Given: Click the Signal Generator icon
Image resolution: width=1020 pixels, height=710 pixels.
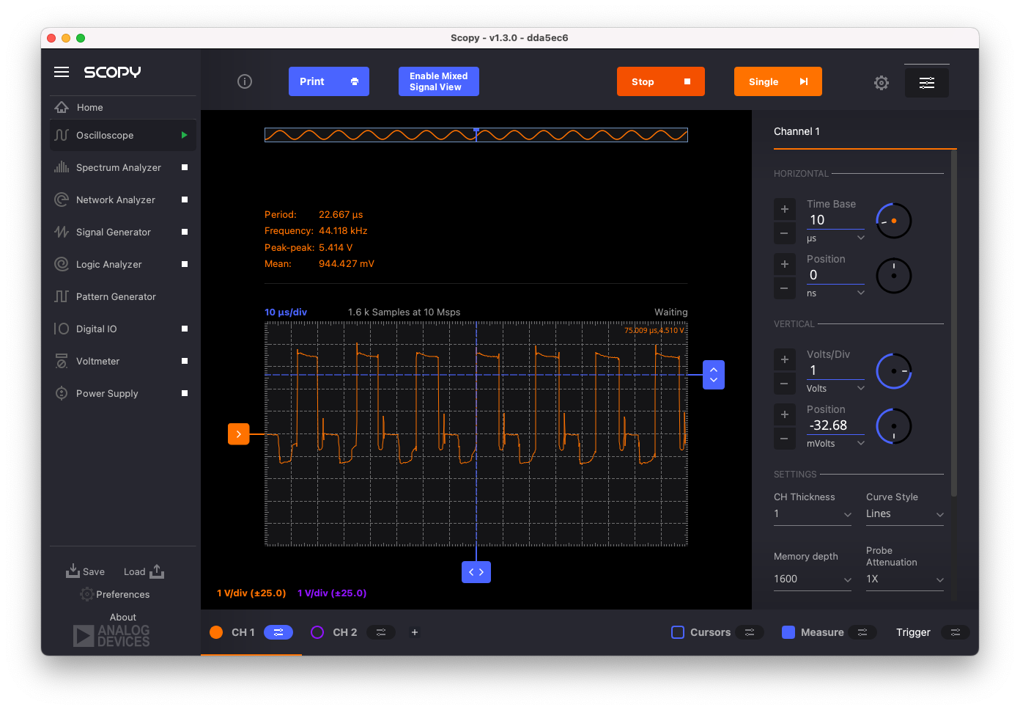Looking at the screenshot, I should pyautogui.click(x=62, y=232).
